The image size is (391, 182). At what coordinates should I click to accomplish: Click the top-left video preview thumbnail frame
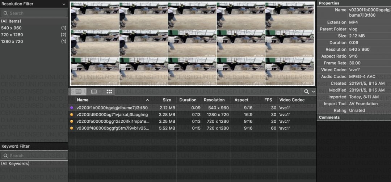click(94, 16)
